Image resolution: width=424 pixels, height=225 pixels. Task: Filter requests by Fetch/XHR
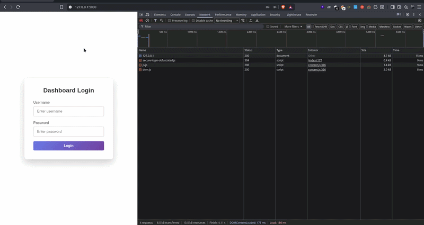[x=321, y=26]
